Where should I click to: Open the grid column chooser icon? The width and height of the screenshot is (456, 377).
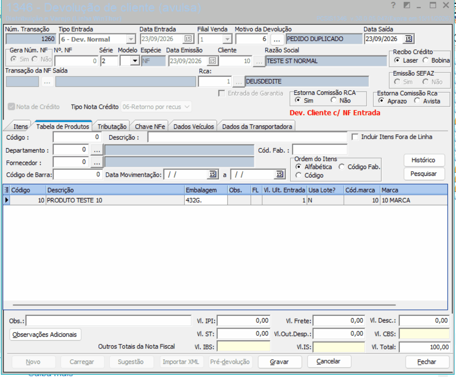[7, 190]
